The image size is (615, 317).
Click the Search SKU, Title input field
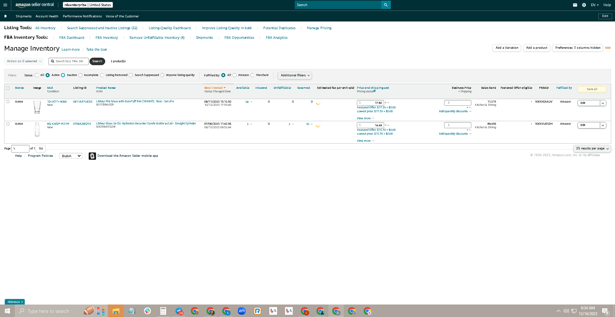tap(69, 61)
